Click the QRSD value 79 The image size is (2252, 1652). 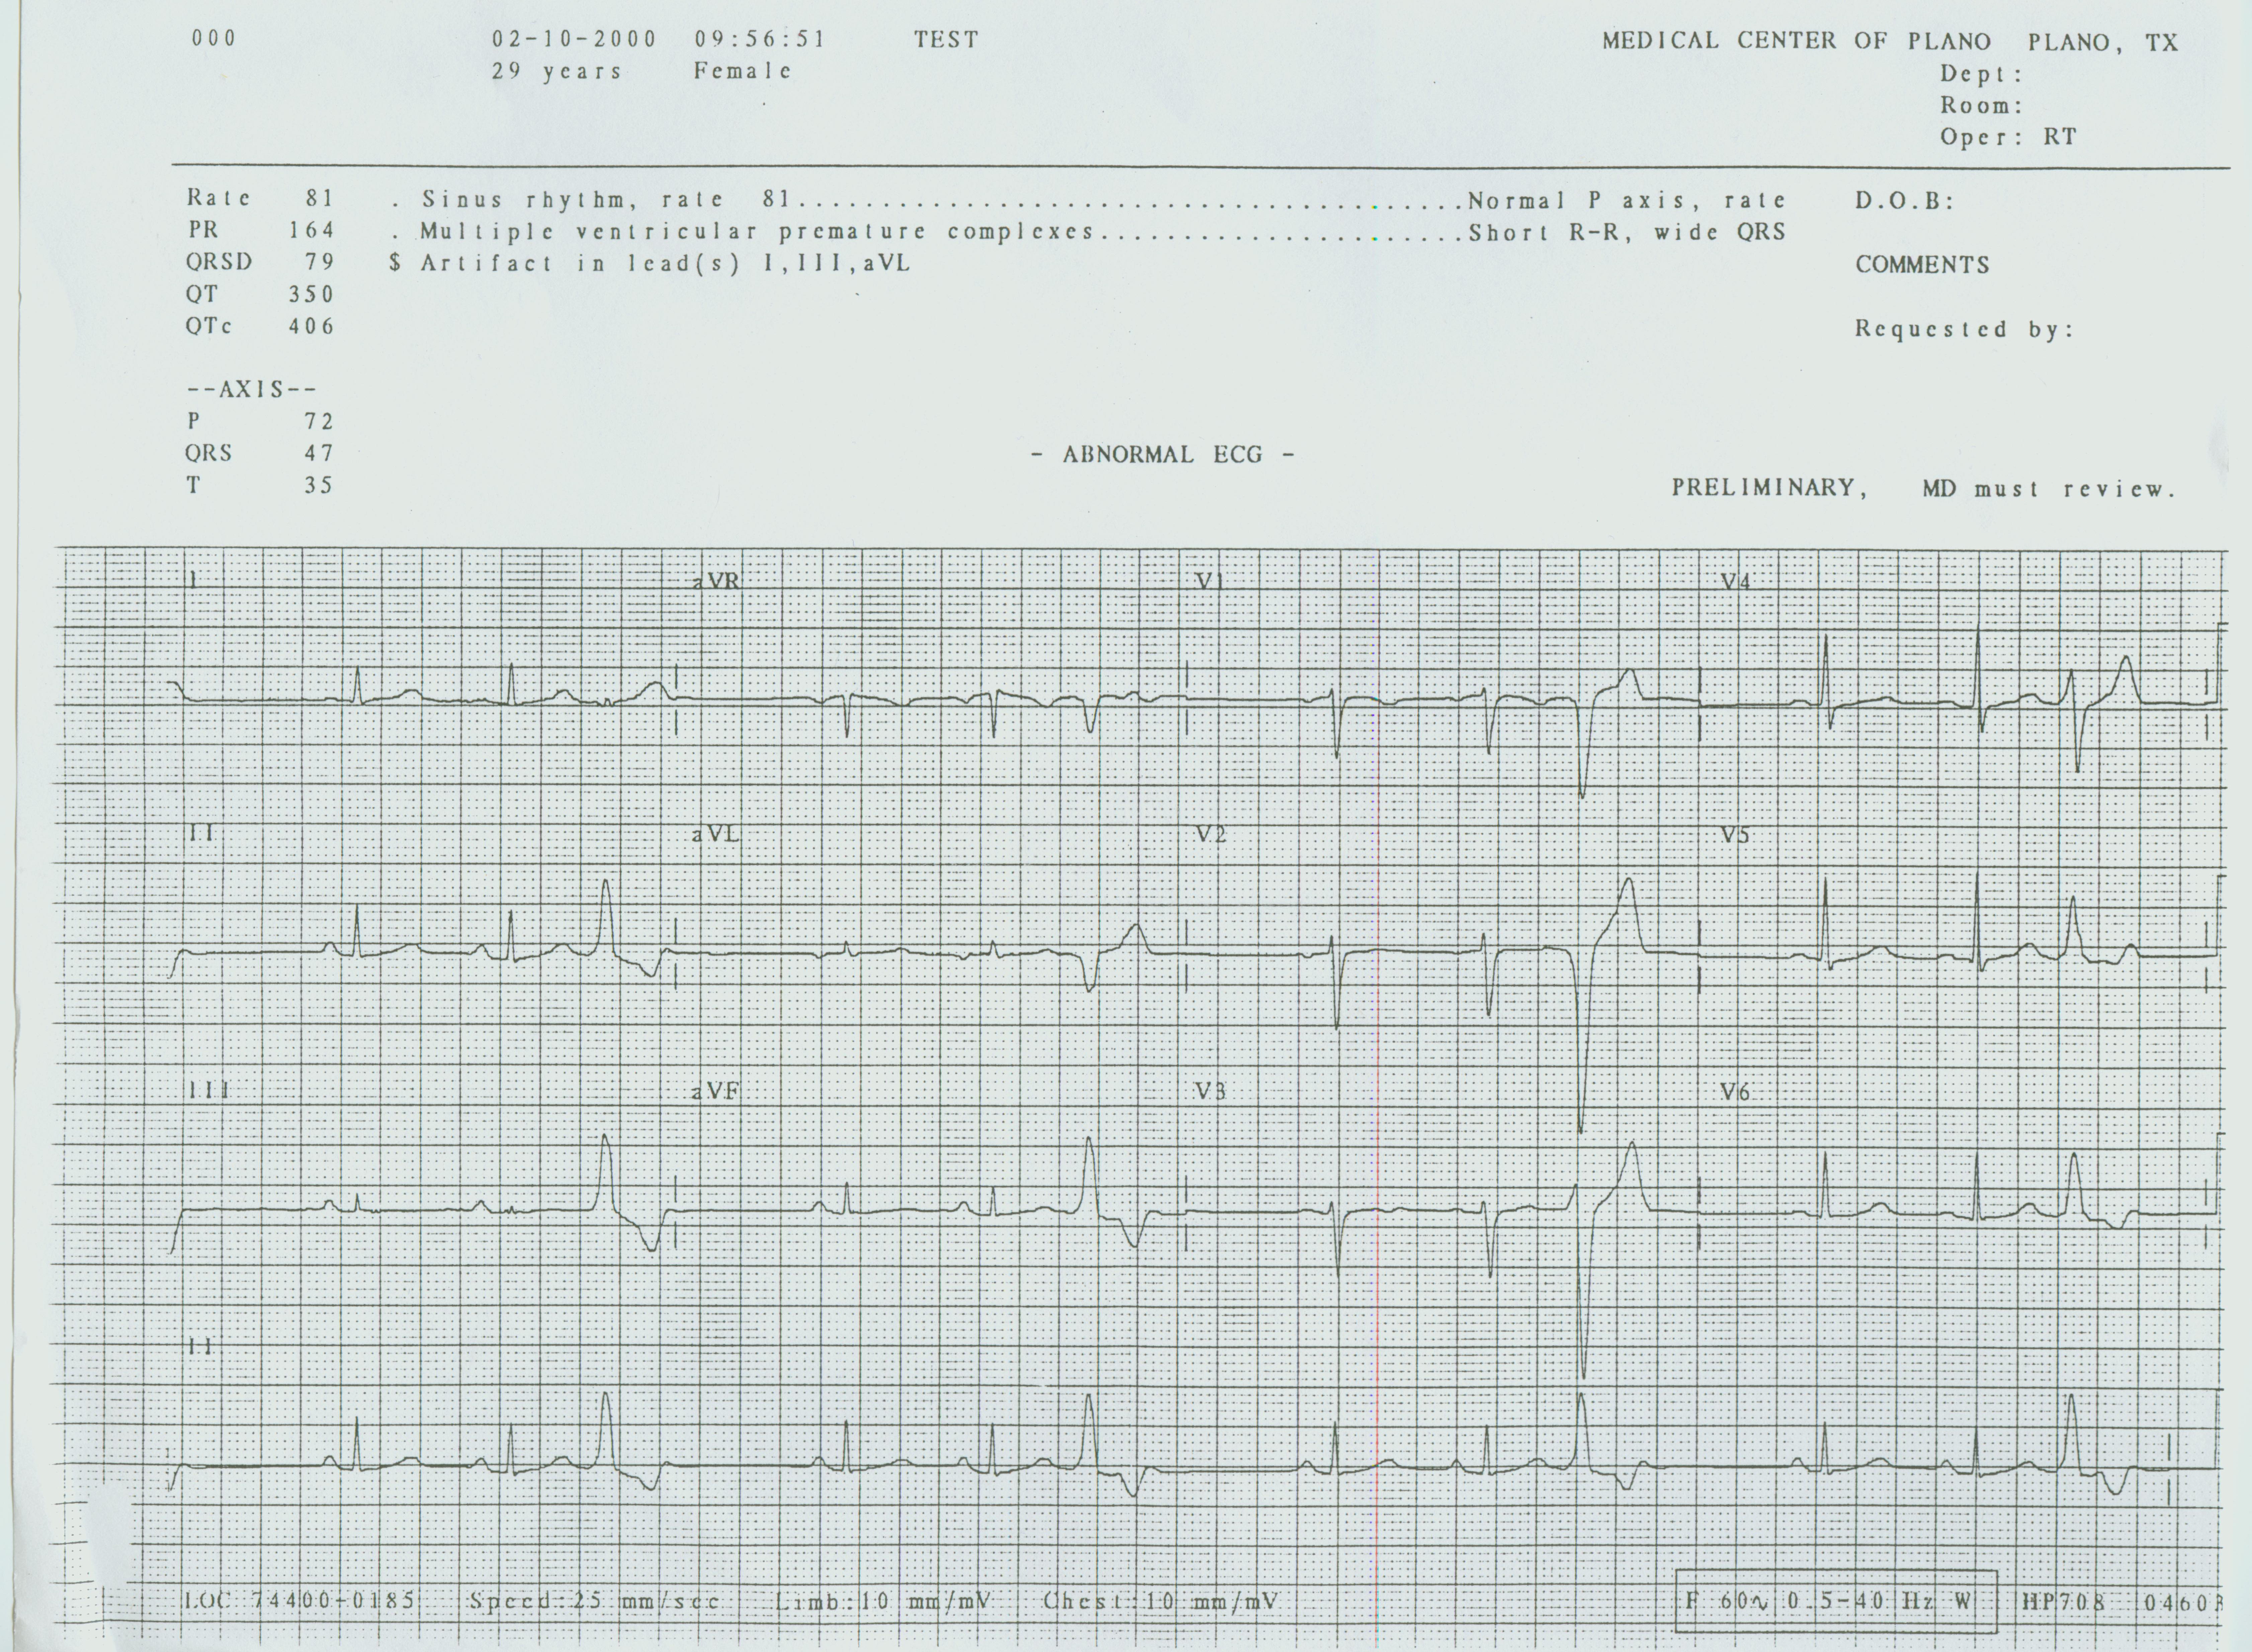(x=320, y=262)
